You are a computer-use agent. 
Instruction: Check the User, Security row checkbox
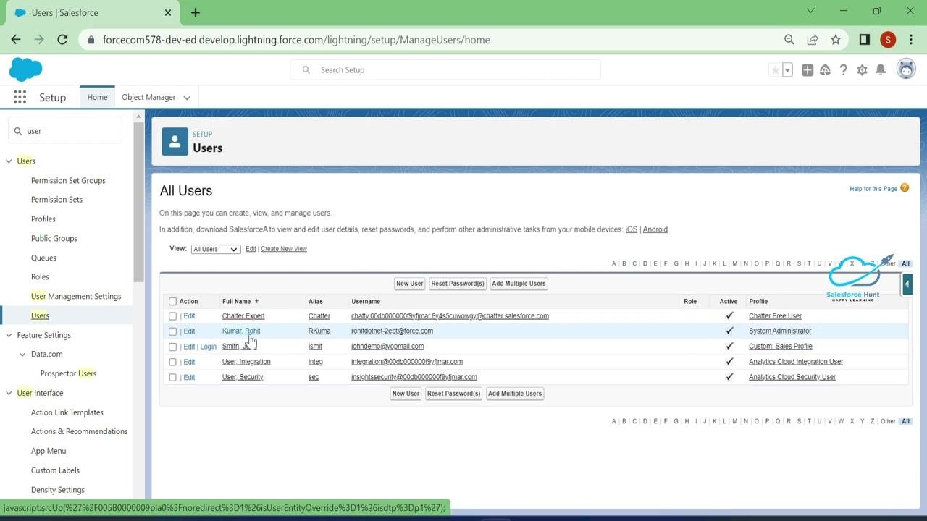click(x=172, y=377)
